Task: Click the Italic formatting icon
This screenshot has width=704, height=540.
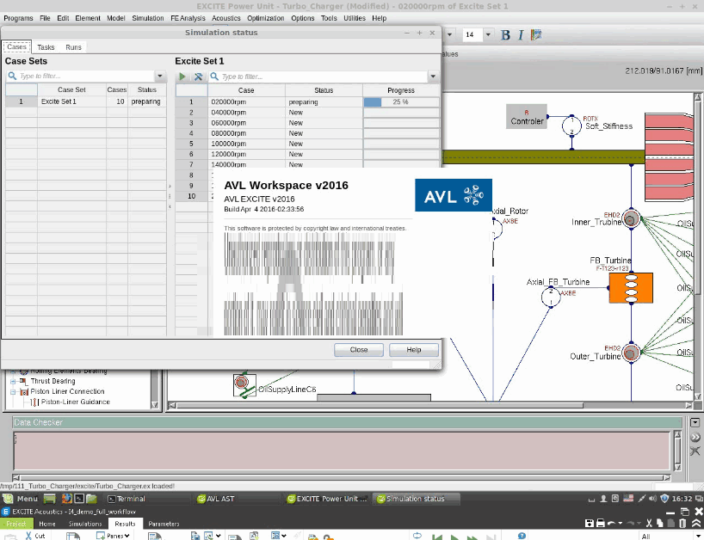Action: [521, 34]
